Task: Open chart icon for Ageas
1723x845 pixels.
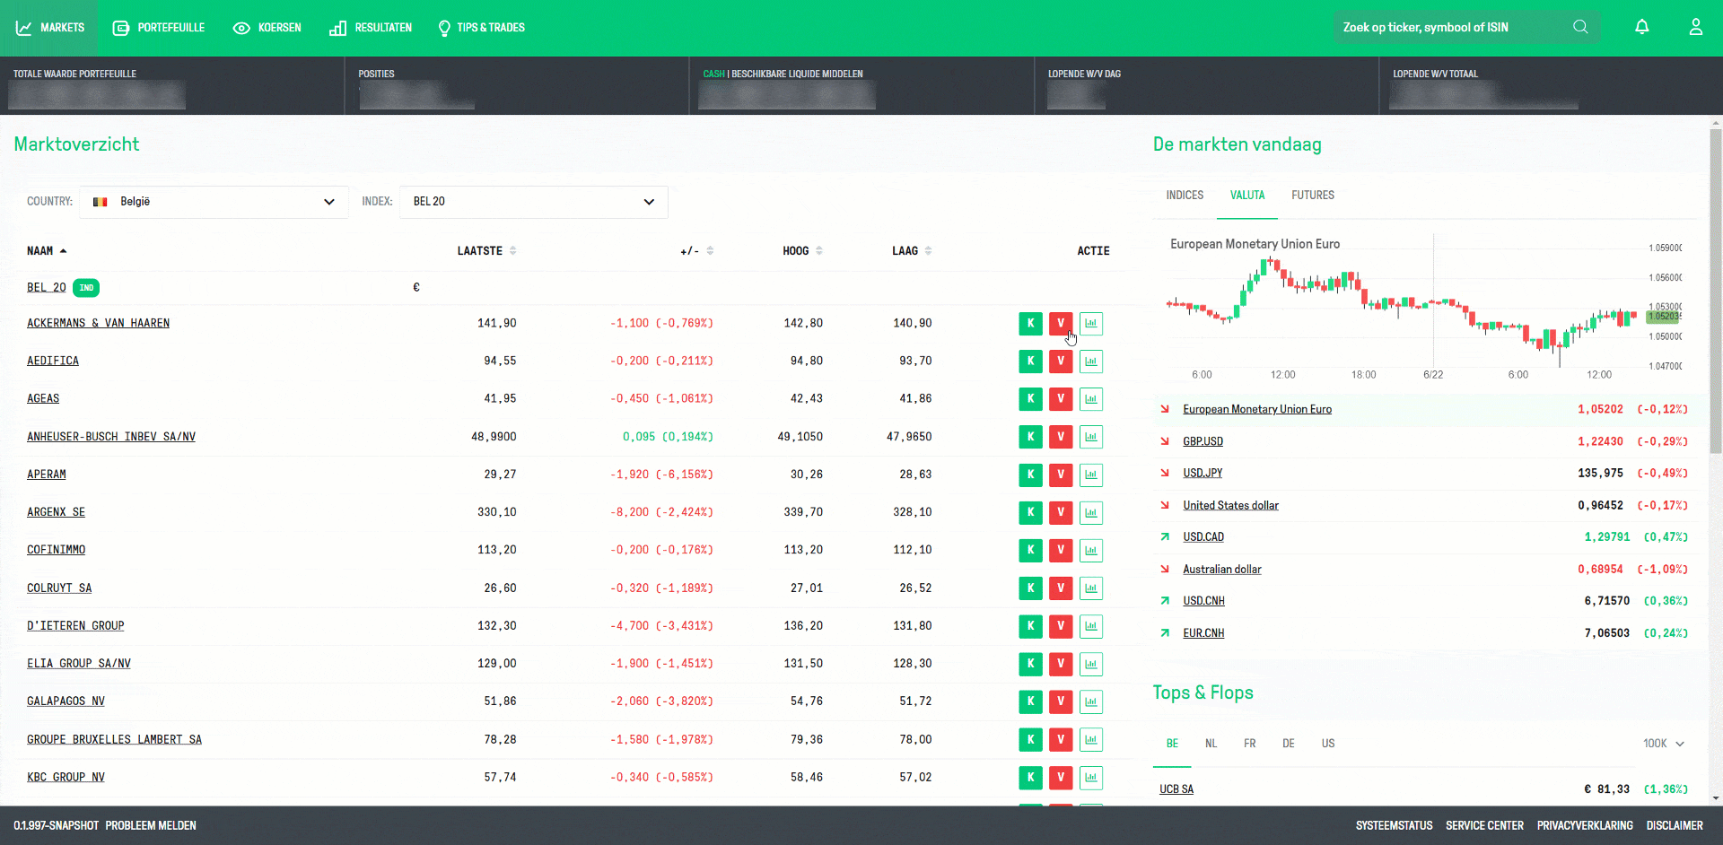Action: point(1091,399)
